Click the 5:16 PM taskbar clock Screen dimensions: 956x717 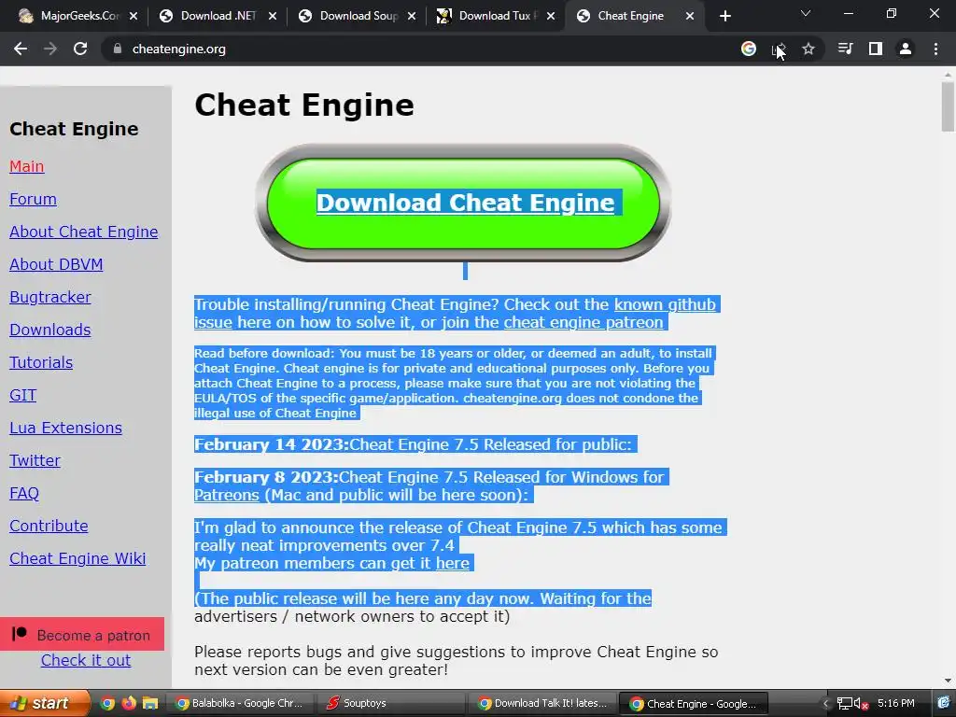click(x=895, y=703)
